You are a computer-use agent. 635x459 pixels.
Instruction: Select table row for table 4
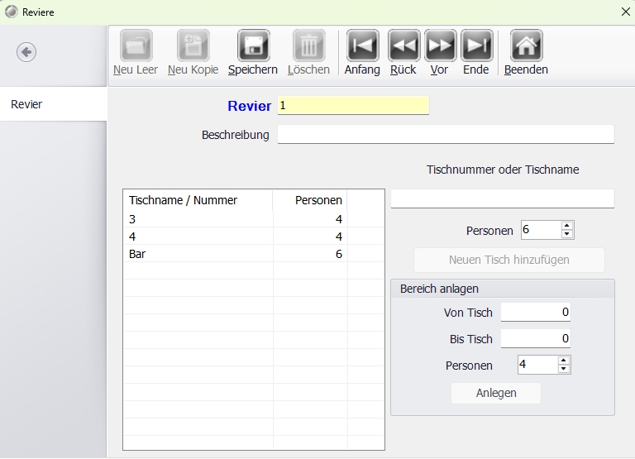pos(254,237)
